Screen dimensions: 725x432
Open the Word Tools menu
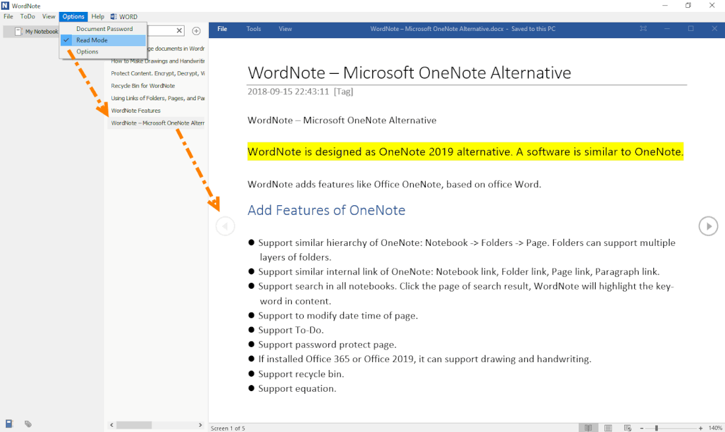(253, 28)
